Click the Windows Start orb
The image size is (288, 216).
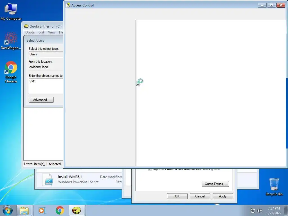(x=7, y=210)
